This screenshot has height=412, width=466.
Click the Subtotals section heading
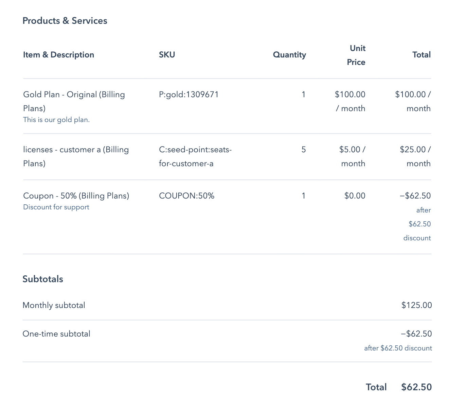click(43, 279)
